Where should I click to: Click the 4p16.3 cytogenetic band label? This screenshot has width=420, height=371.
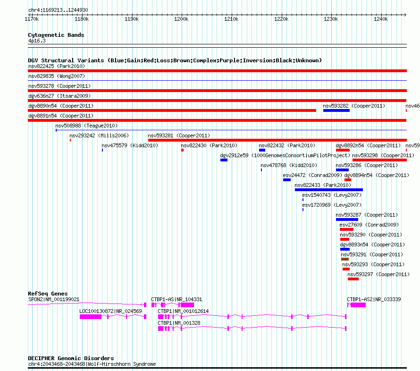coord(37,41)
